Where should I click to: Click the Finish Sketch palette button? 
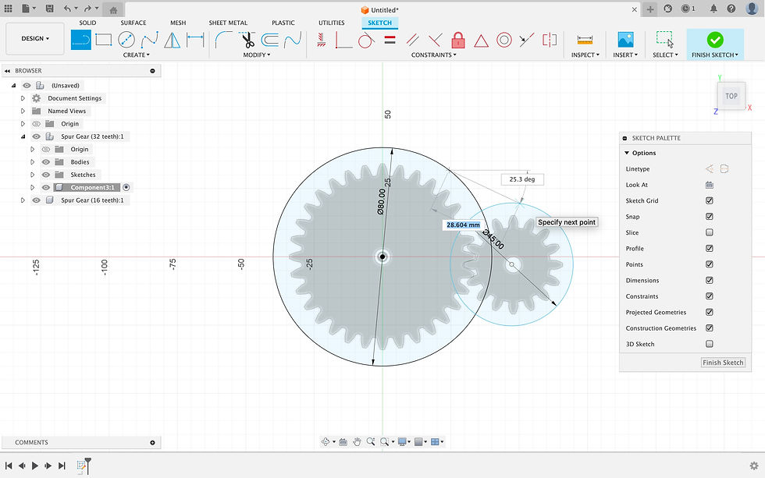point(723,363)
